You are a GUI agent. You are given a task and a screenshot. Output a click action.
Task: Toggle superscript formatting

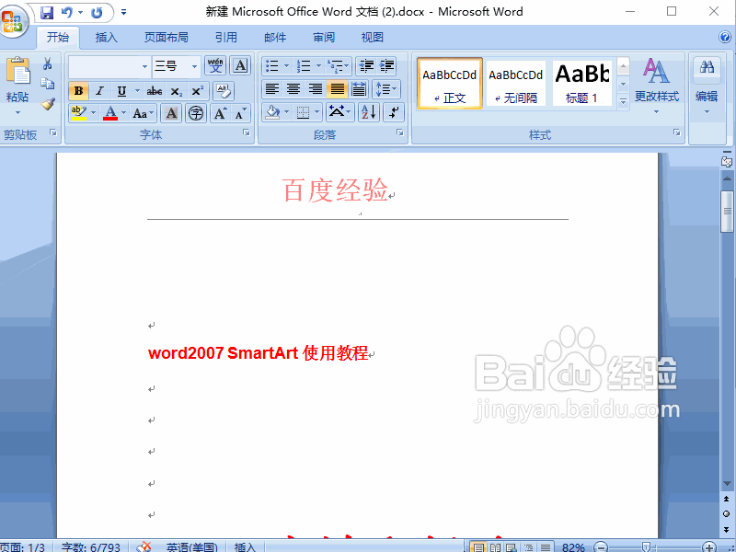tap(197, 90)
